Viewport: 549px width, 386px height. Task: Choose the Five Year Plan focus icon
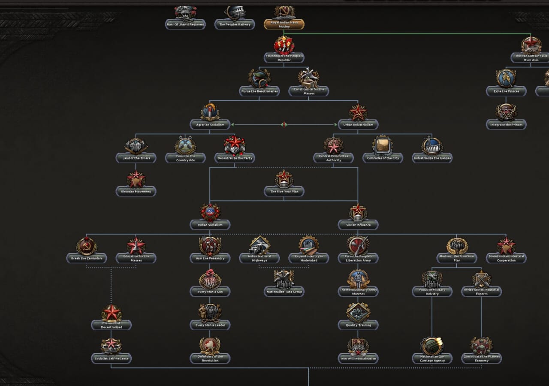(x=284, y=179)
